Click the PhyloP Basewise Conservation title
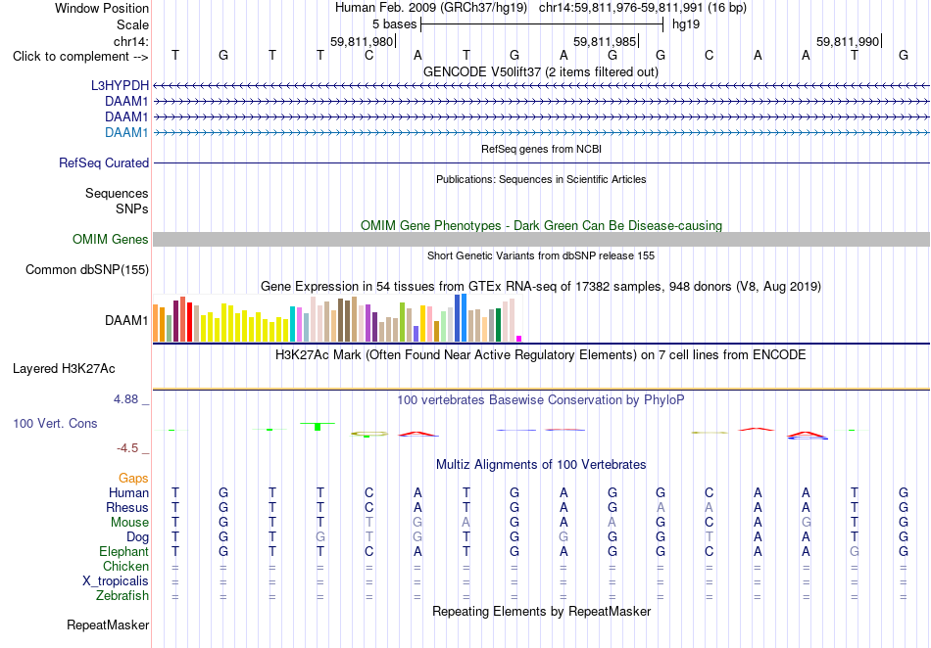Screen dimensions: 931x648 point(541,399)
